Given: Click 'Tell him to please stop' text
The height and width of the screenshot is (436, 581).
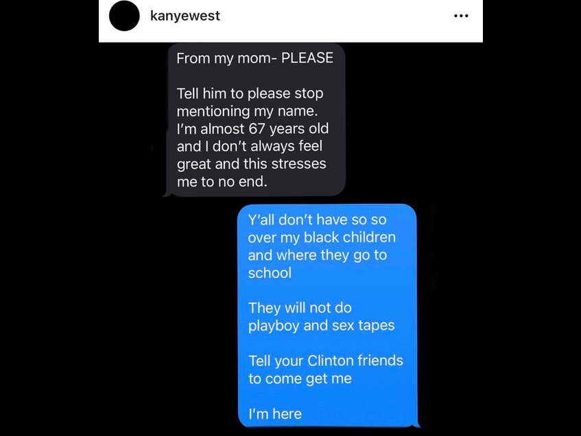Looking at the screenshot, I should point(250,93).
